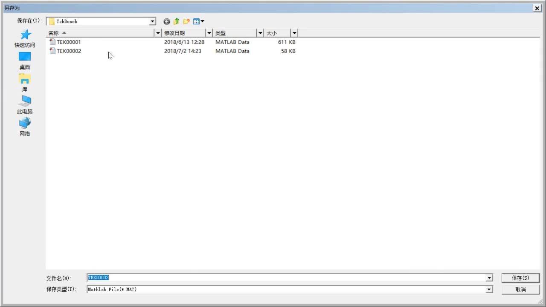The image size is (546, 307).
Task: Click the back navigation arrow icon
Action: 166,21
